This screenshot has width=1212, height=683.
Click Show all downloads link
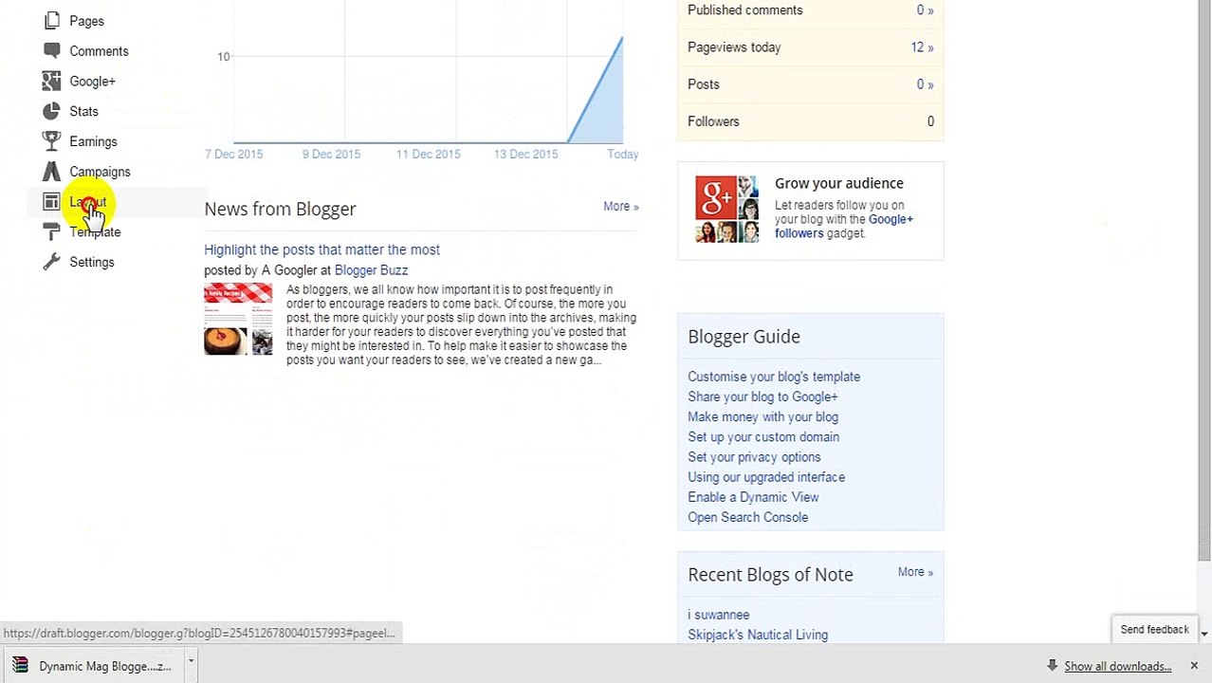[1117, 666]
